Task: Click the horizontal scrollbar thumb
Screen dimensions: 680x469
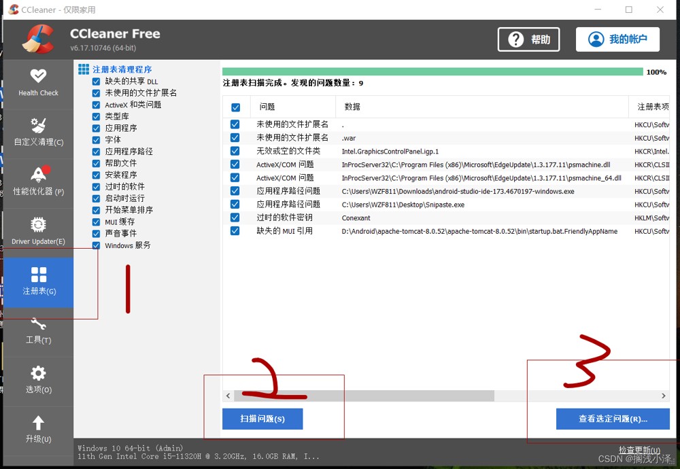Action: coord(364,396)
